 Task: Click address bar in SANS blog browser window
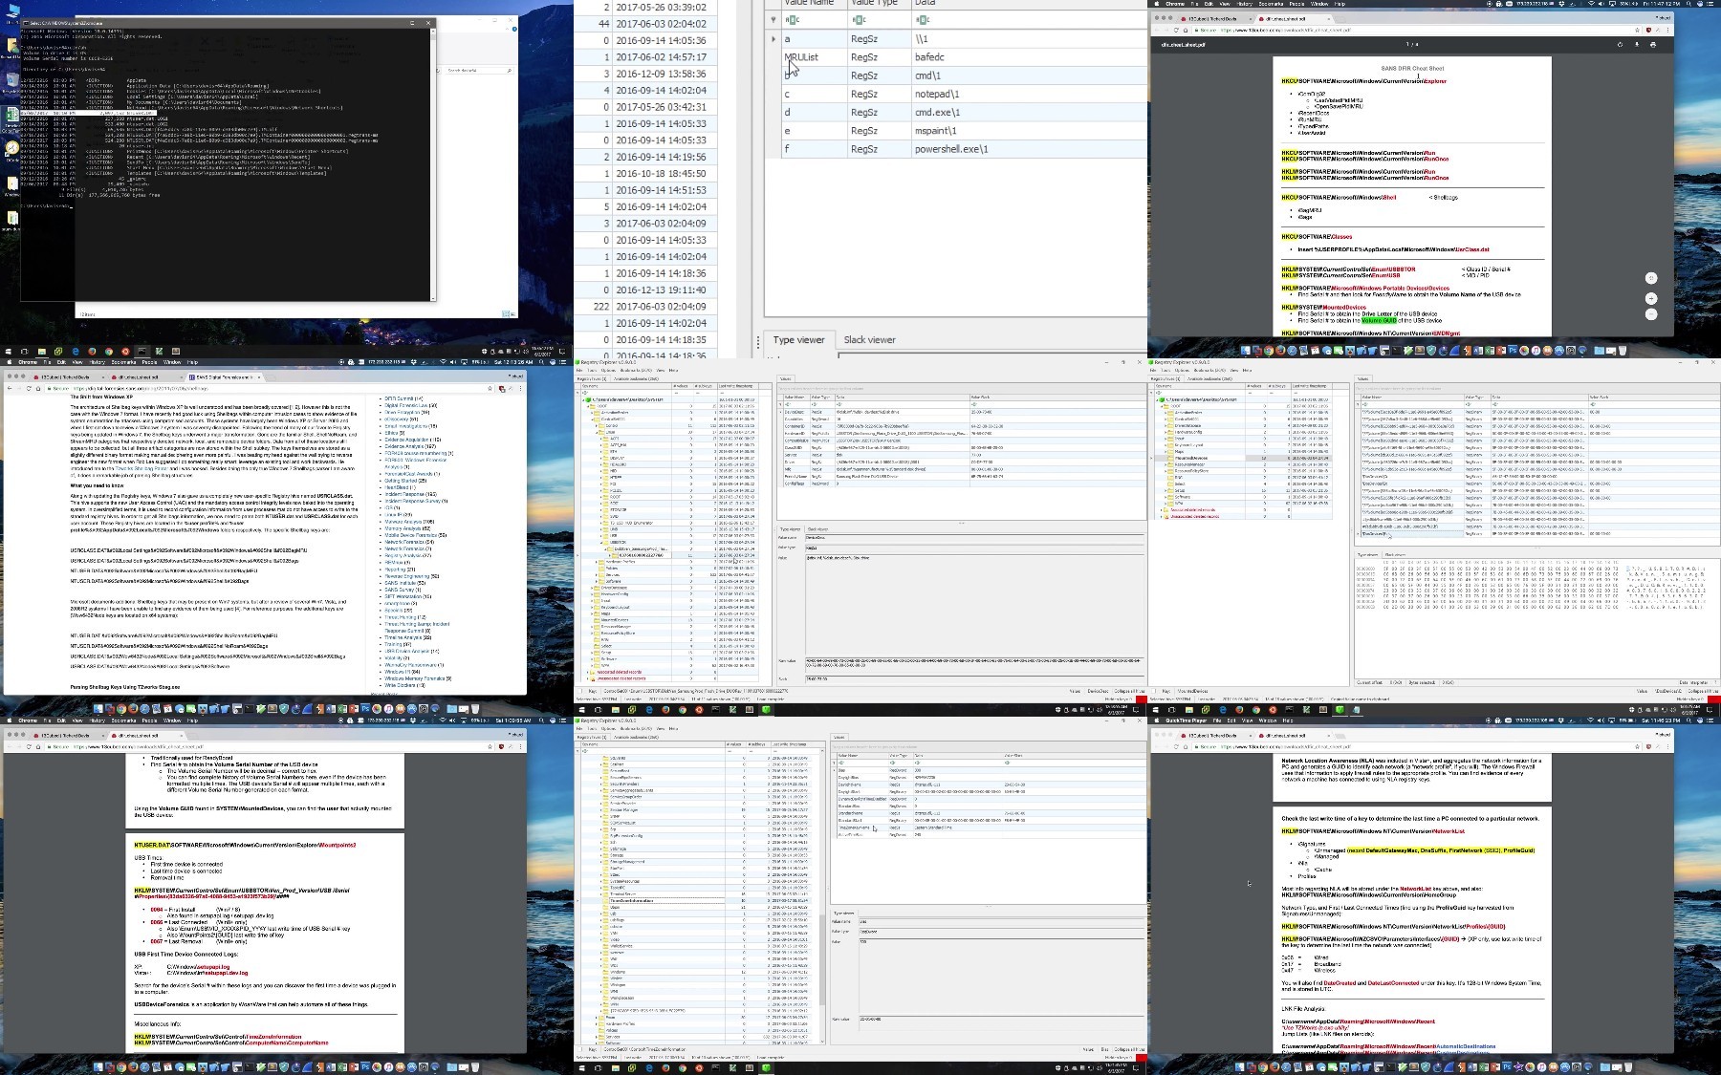(268, 389)
